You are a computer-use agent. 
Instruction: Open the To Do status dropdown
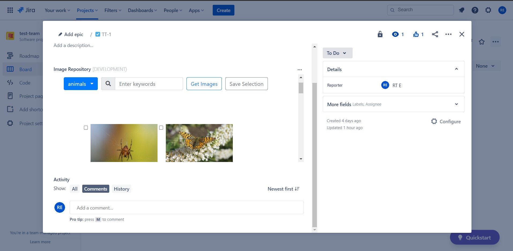[338, 53]
